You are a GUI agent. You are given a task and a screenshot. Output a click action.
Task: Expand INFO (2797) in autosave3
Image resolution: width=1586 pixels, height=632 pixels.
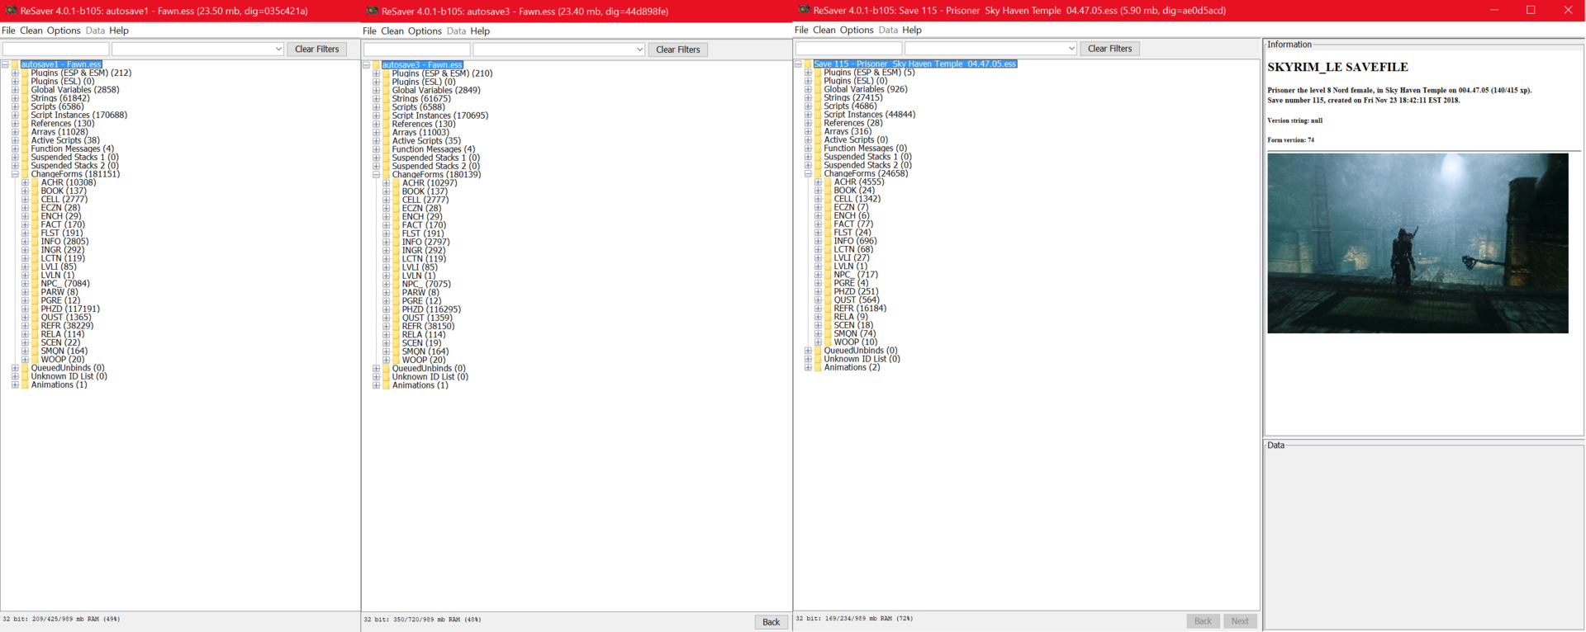(x=386, y=242)
